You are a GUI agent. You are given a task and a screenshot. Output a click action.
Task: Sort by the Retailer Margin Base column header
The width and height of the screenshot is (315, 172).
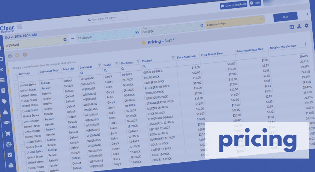coord(283,47)
